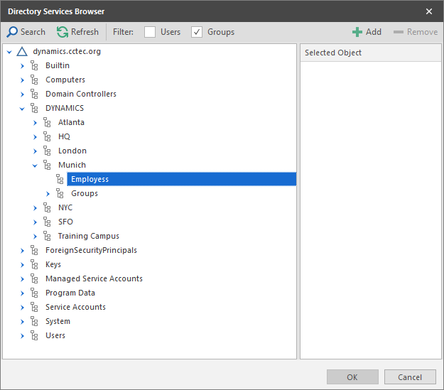Enable the Users filter checkbox
This screenshot has width=444, height=390.
coord(150,32)
